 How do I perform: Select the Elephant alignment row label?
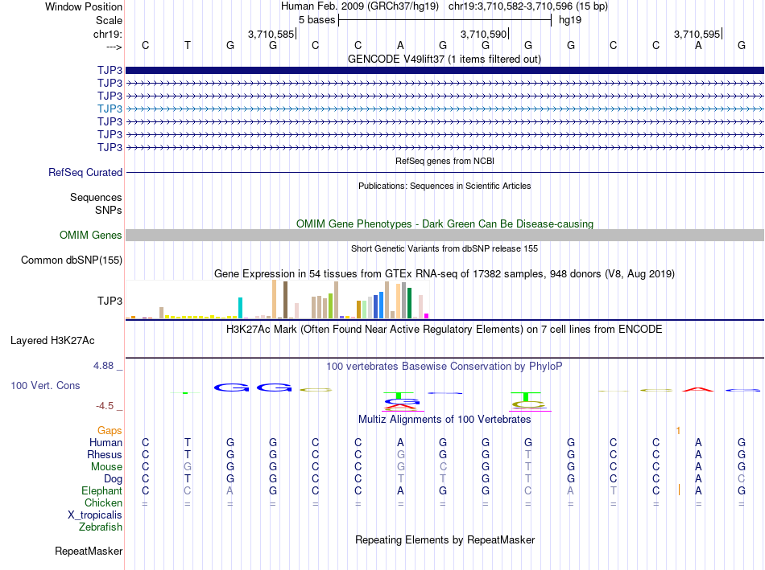tap(101, 490)
